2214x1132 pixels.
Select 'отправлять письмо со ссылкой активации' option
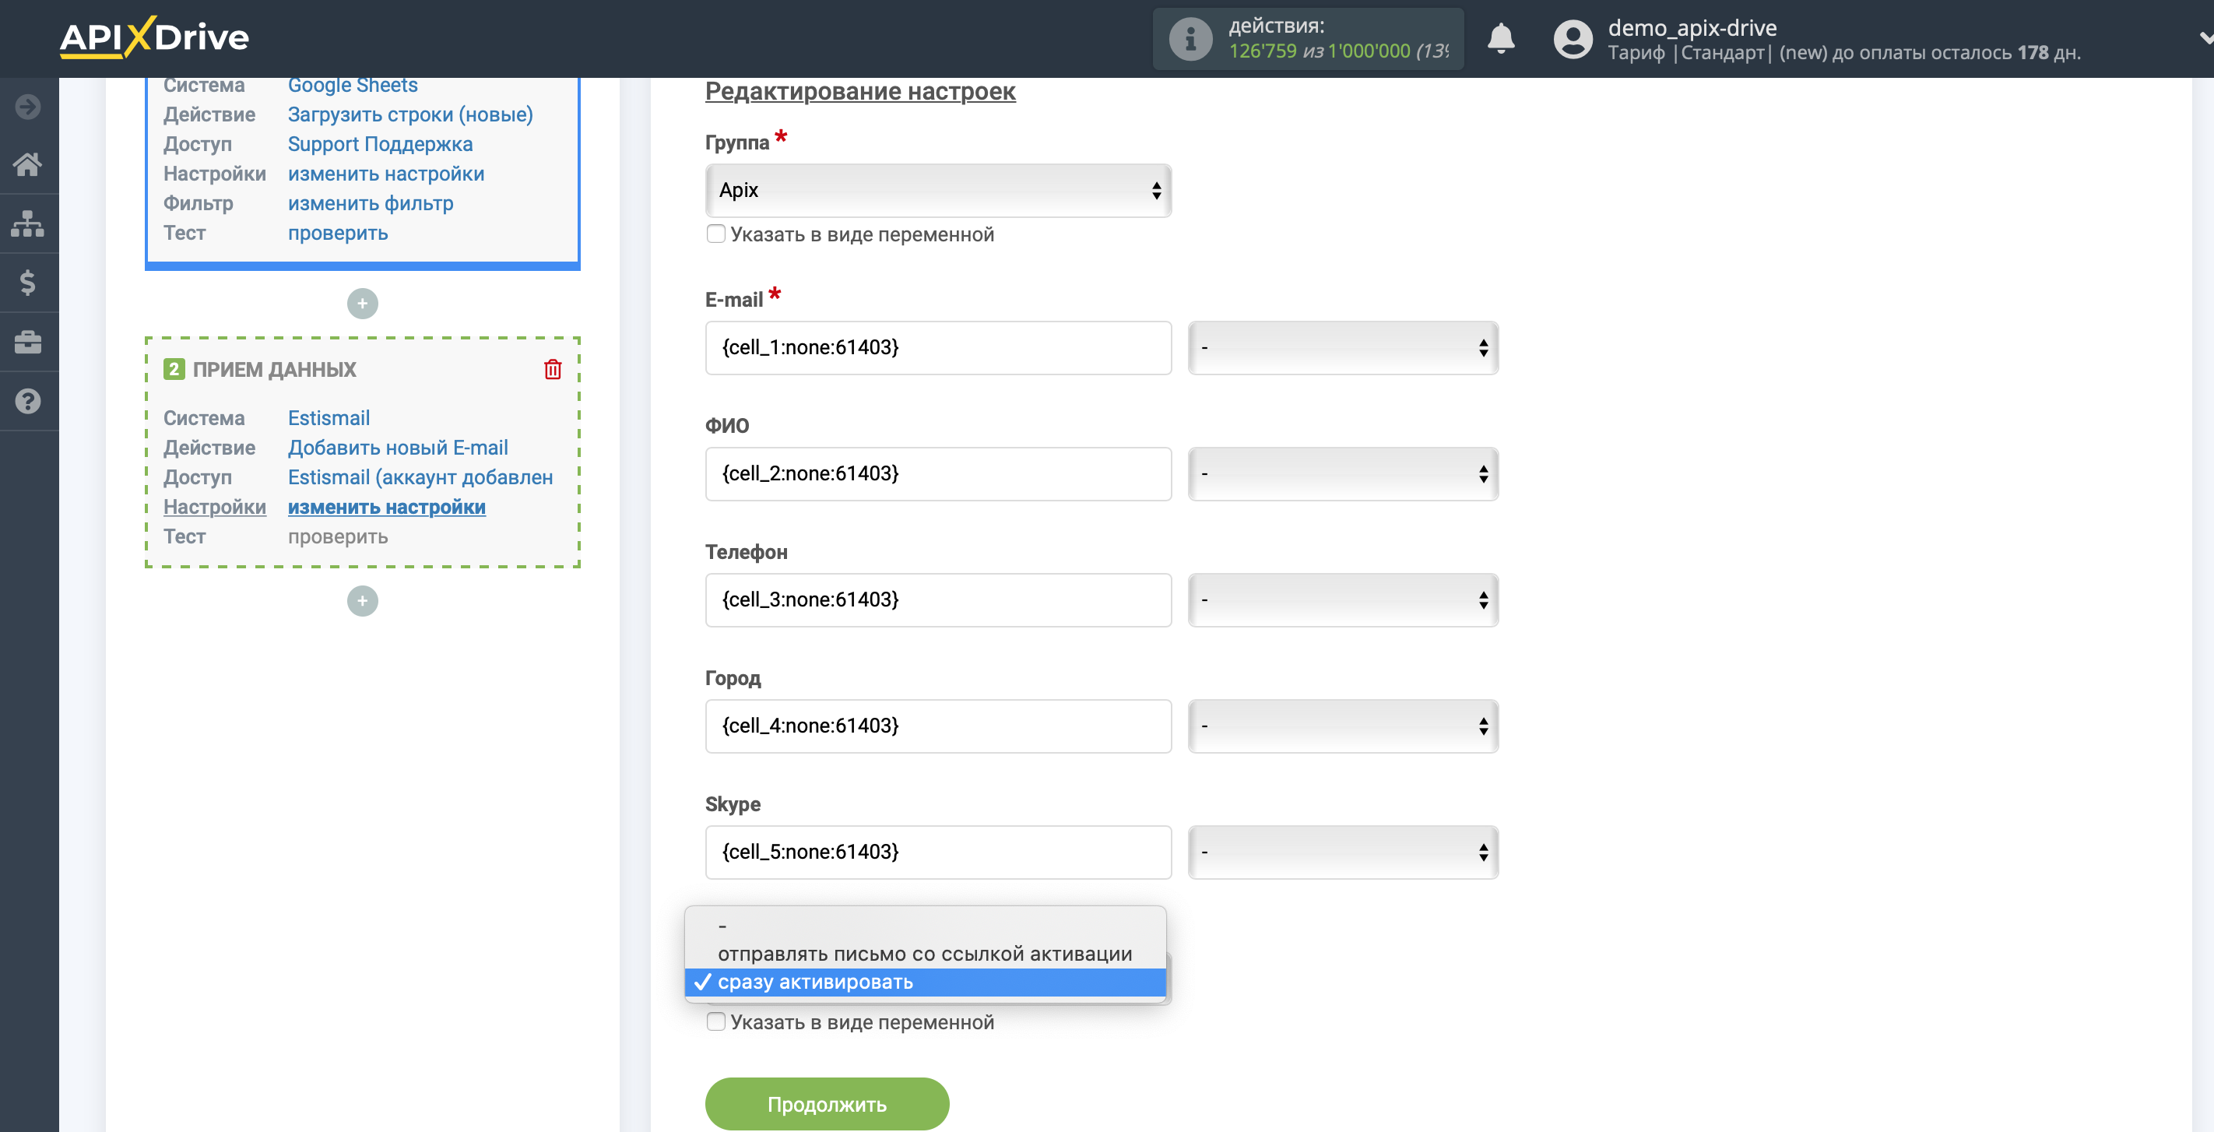(x=925, y=954)
